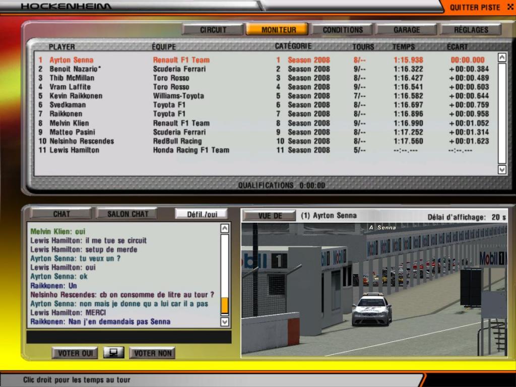Click the Temps column header
The image size is (516, 387).
404,46
